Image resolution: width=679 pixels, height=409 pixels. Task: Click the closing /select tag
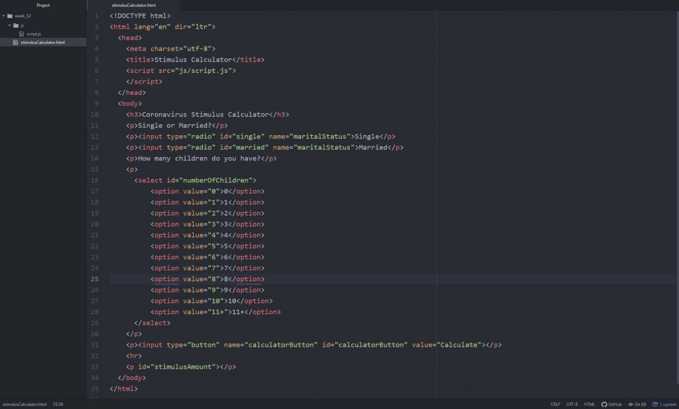[152, 323]
